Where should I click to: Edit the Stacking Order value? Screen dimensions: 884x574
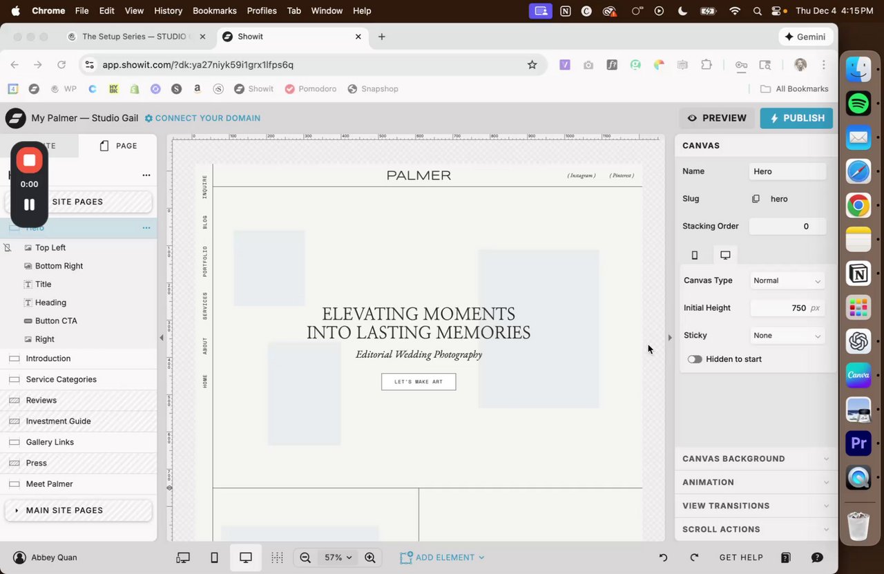[787, 227]
